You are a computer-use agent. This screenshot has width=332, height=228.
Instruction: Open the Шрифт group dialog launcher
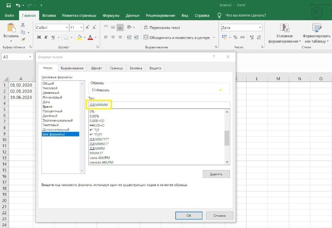point(98,47)
